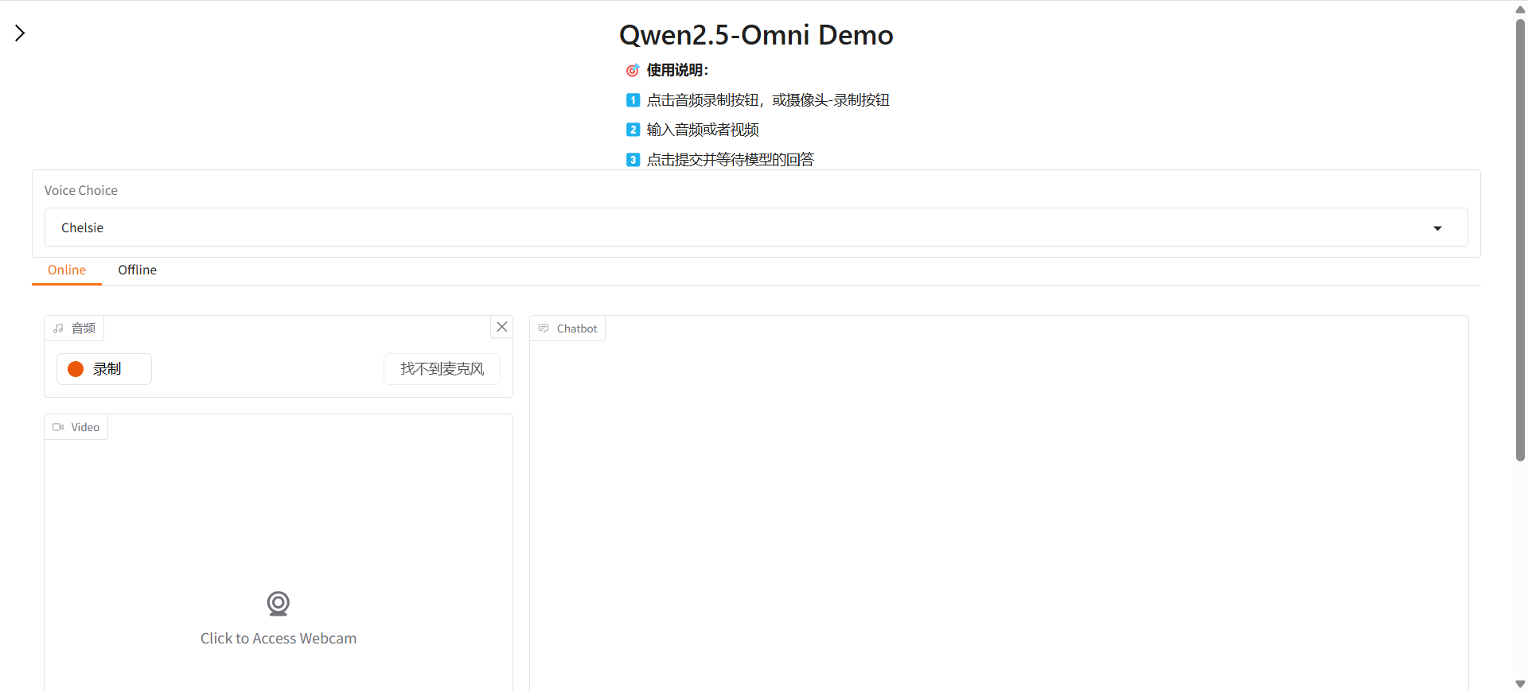Screen dimensions: 1528x692
Task: Click the music note 音频 label icon
Action: pos(58,329)
